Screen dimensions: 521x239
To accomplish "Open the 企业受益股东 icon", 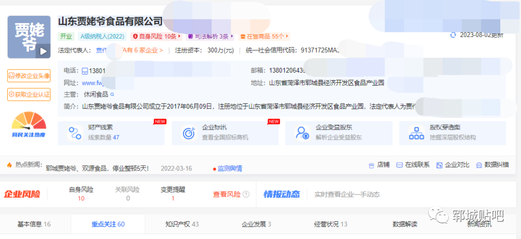I will 302,133.
